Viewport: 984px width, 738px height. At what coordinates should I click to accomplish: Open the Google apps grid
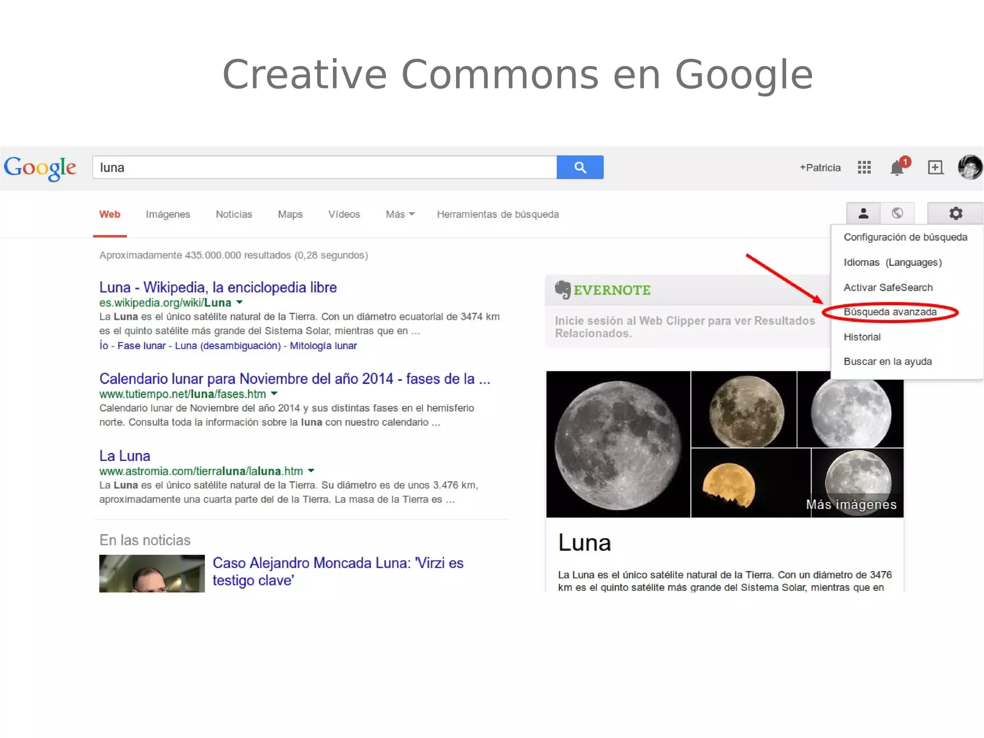coord(863,167)
